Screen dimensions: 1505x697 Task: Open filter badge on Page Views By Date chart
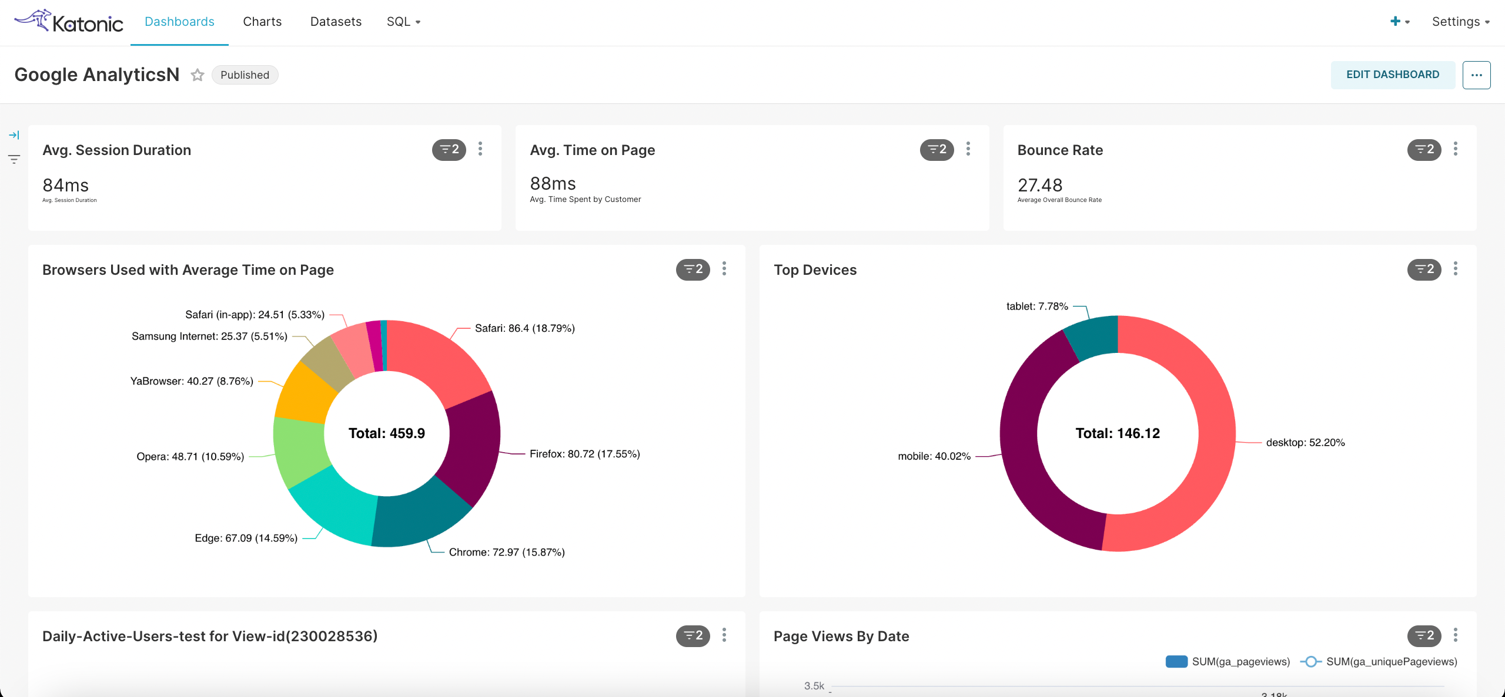click(x=1424, y=636)
